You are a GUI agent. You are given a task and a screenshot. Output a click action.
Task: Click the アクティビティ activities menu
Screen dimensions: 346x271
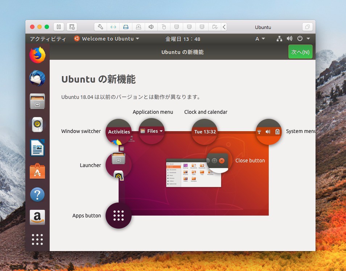[48, 39]
